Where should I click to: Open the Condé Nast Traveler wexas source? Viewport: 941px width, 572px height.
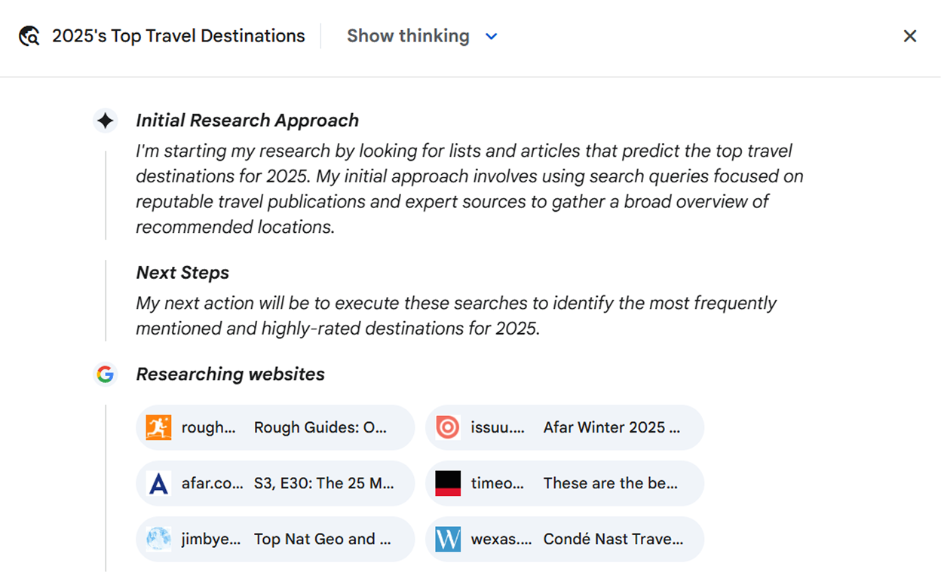(612, 539)
